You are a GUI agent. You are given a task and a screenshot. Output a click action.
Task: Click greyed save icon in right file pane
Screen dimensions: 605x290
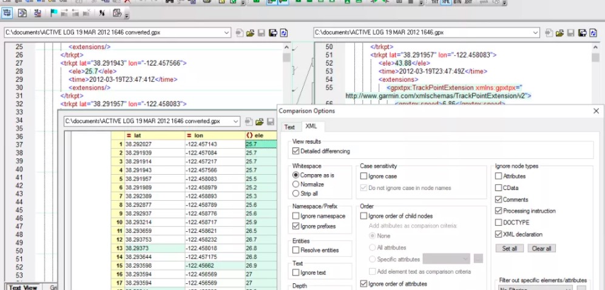pos(571,33)
